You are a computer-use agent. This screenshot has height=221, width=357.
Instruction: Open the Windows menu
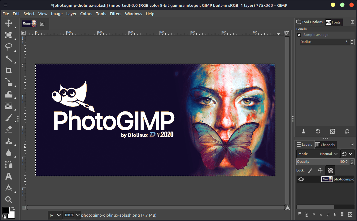(x=133, y=14)
